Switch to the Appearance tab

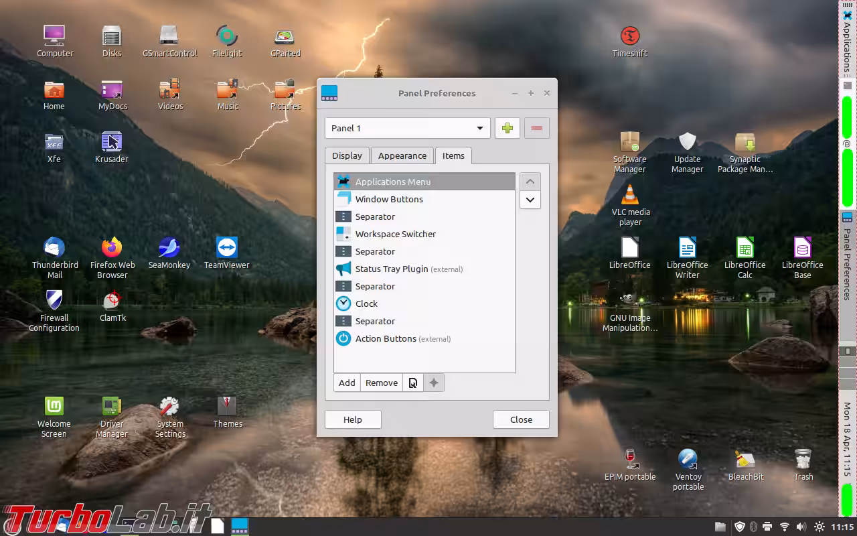pos(402,155)
